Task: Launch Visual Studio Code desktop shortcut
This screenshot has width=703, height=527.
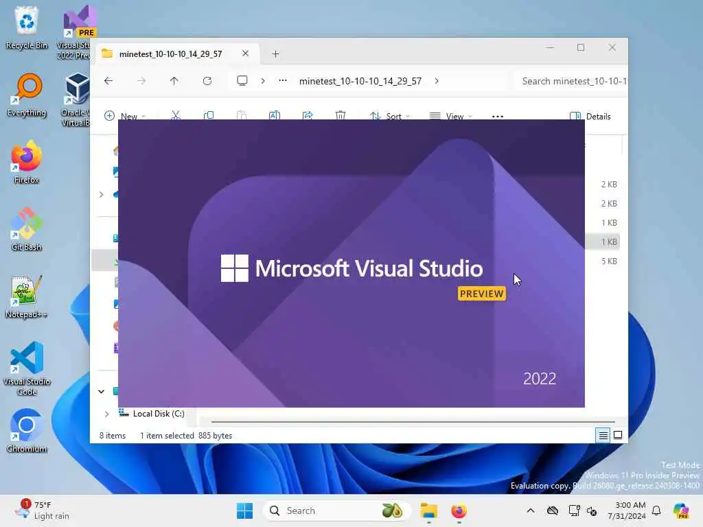Action: point(27,368)
